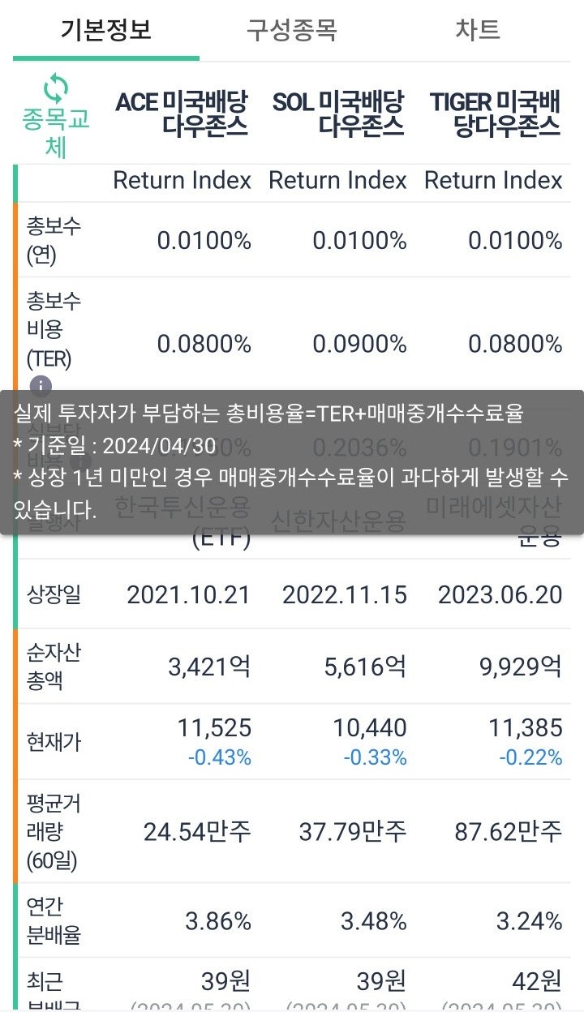The image size is (584, 1012).
Task: Tap the 종목교체 swap arrows icon
Action: tap(55, 88)
